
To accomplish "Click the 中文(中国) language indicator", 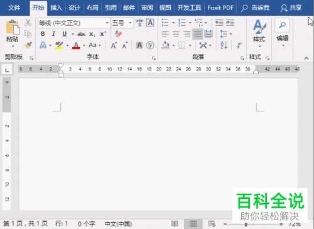I will click(118, 224).
